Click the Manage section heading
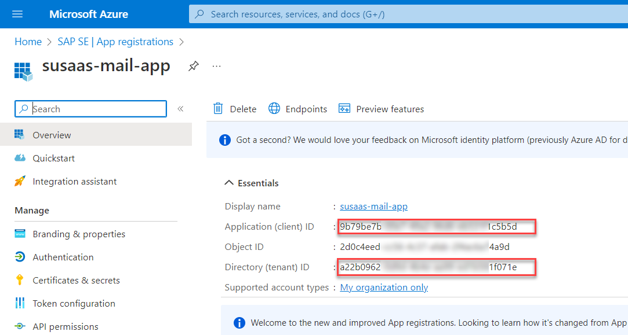The image size is (628, 335). pos(32,210)
